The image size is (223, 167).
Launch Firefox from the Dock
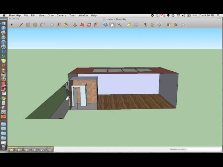[3, 79]
